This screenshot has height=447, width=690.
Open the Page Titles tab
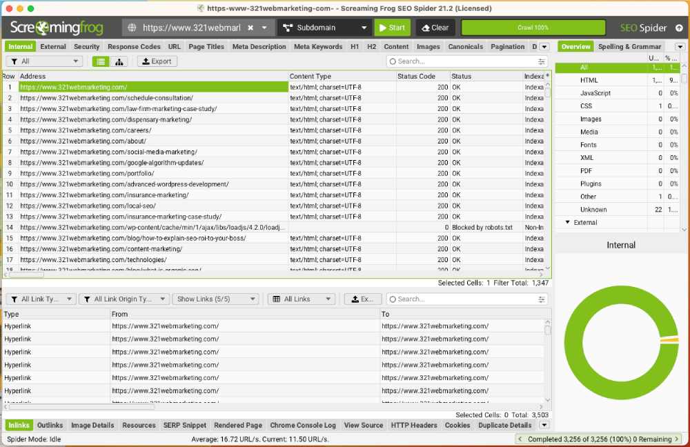206,47
